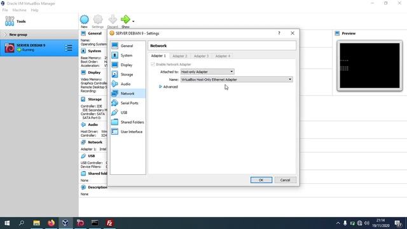This screenshot has height=229, width=407.
Task: Open FileZilla from taskbar
Action: click(109, 223)
